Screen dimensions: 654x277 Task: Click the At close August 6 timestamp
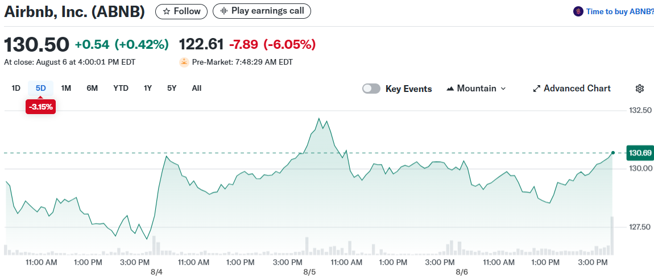click(69, 62)
